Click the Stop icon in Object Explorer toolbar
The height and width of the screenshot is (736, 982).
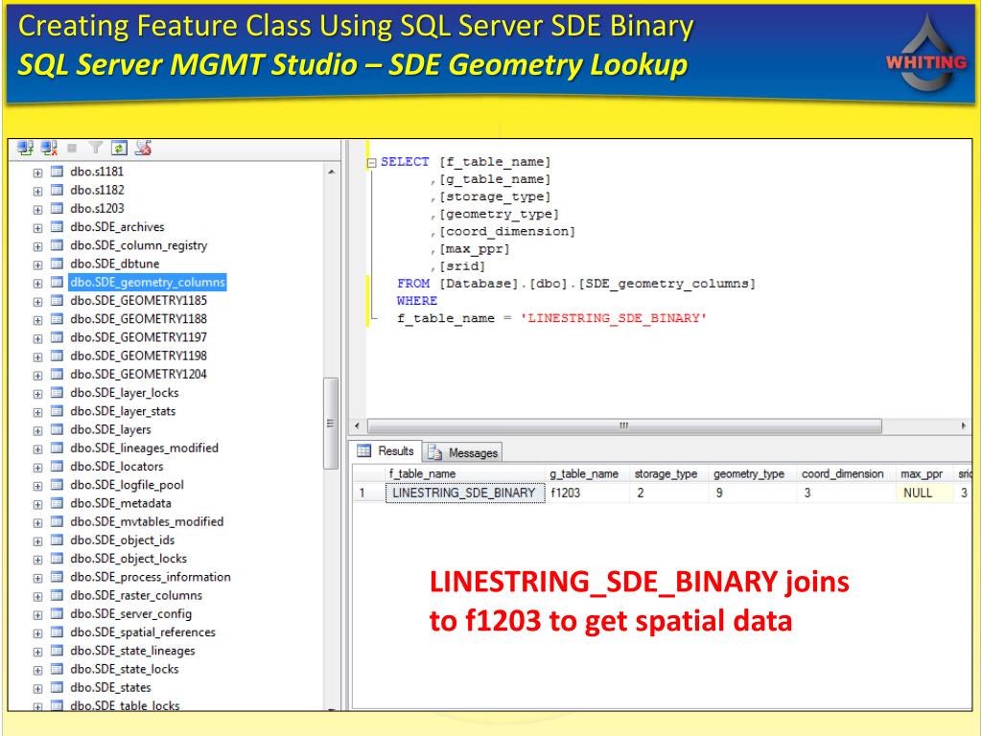coord(72,149)
